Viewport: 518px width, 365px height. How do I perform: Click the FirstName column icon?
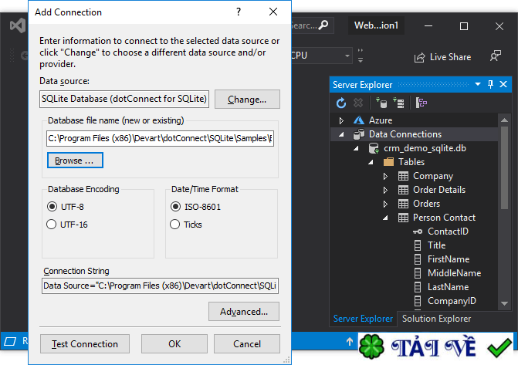pyautogui.click(x=418, y=259)
